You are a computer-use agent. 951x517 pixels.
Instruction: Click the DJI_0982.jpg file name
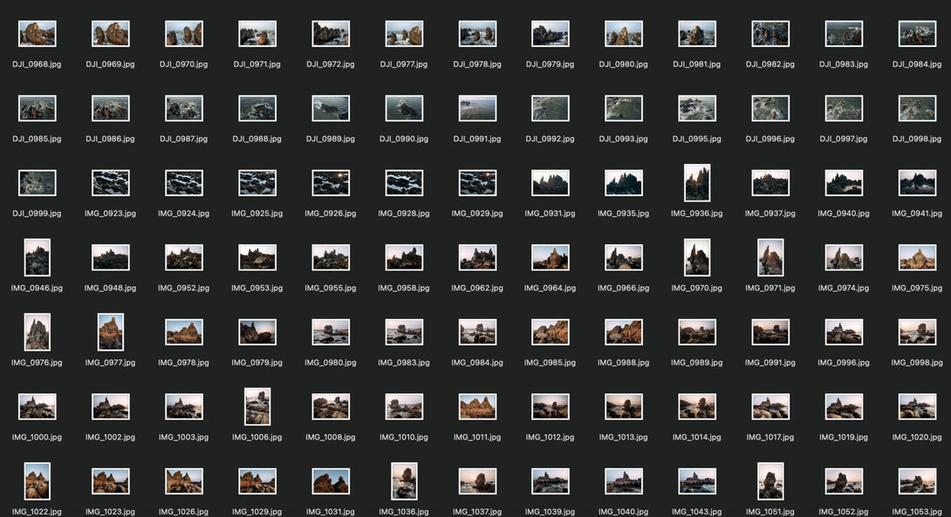click(770, 65)
